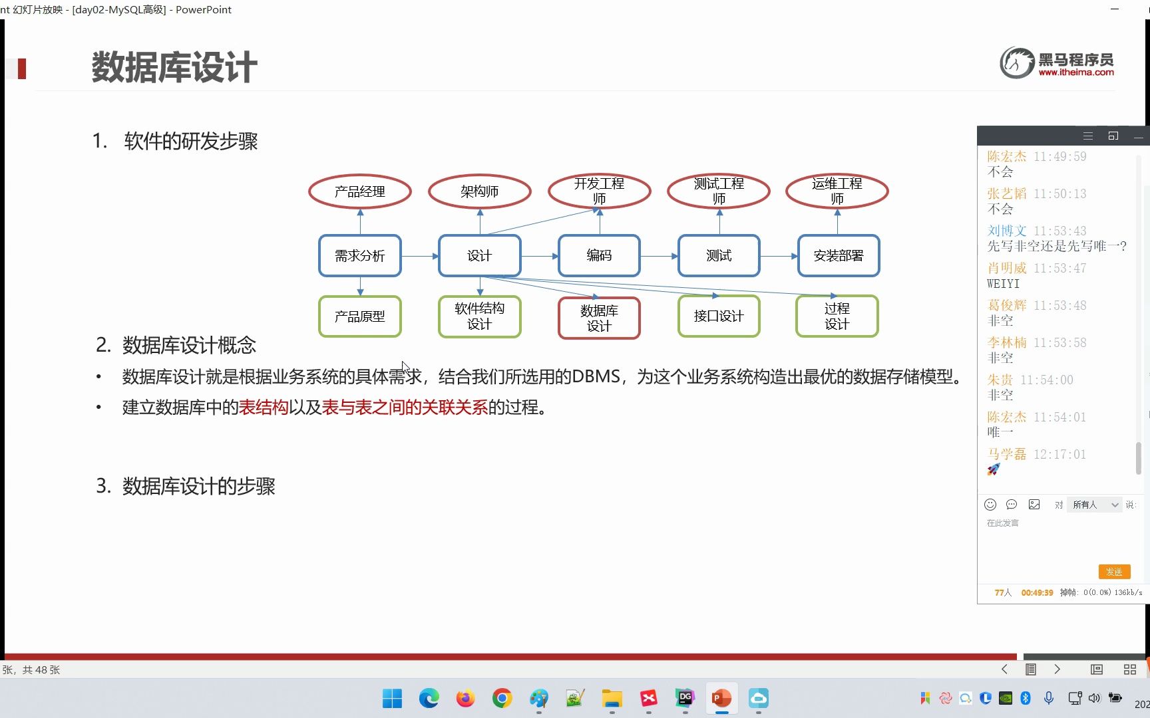Click the 77人 viewer count

[1003, 592]
